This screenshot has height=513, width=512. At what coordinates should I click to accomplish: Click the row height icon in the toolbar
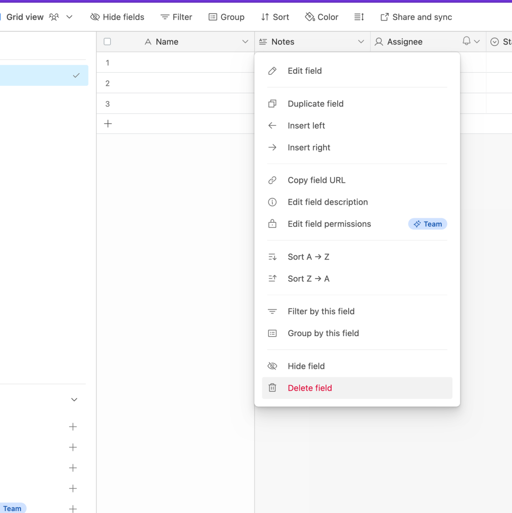359,17
